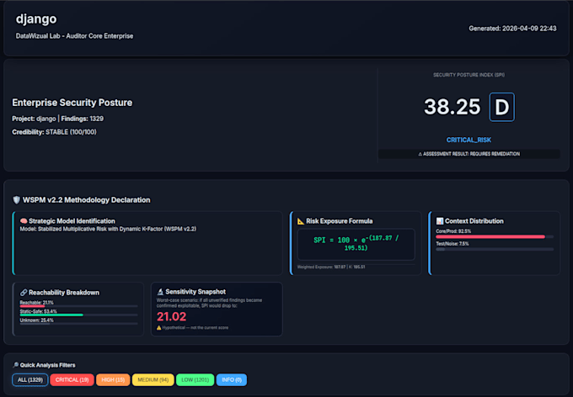Click the Reachability Breakdown heading
This screenshot has height=397, width=573.
pos(64,293)
